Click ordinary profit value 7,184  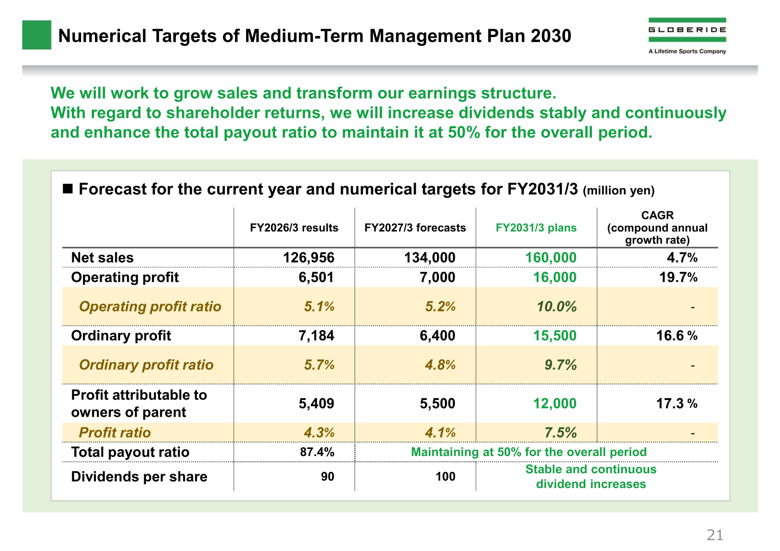pyautogui.click(x=316, y=336)
